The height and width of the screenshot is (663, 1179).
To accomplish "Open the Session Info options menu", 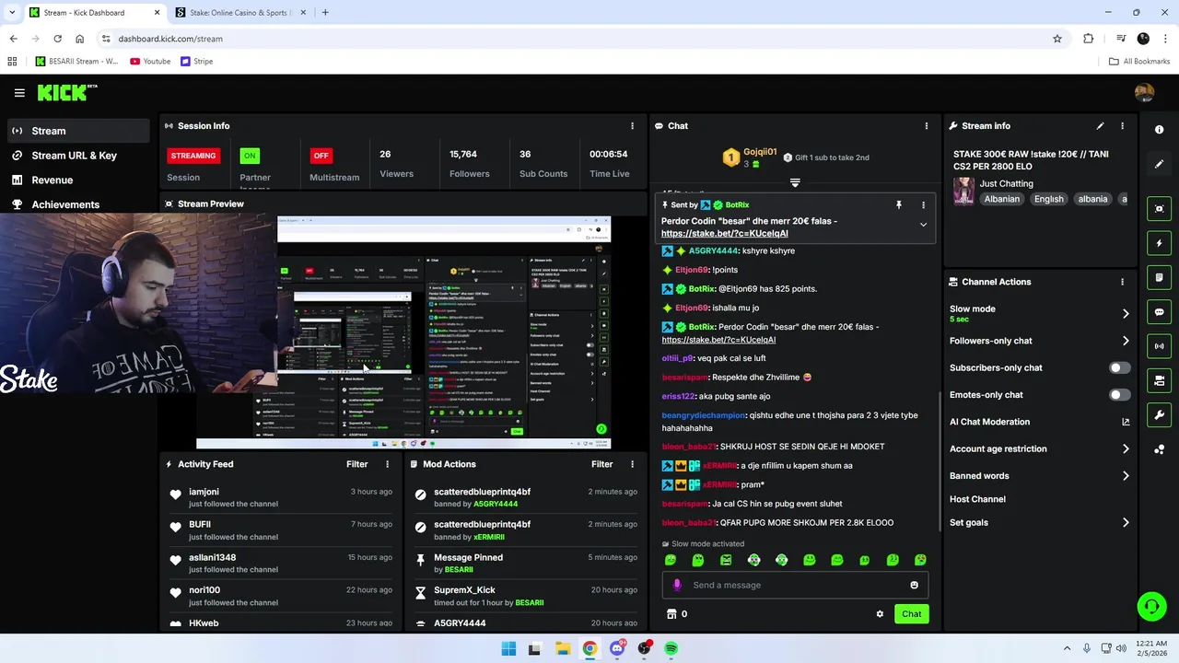I will point(632,125).
